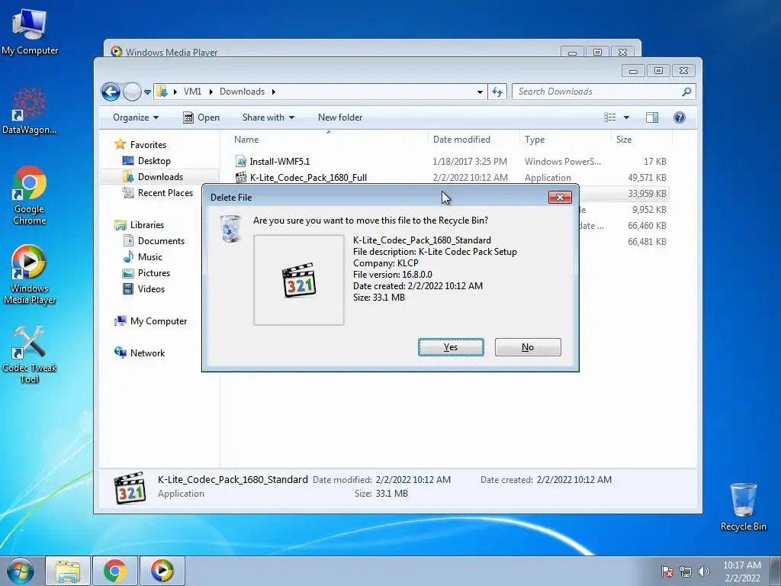The image size is (781, 586).
Task: Select My Computer in navigation pane
Action: (159, 321)
